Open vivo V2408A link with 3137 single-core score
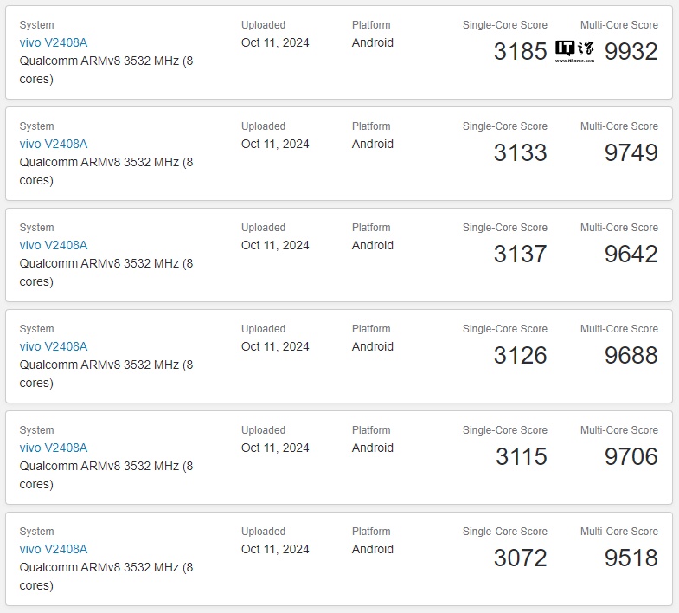Image resolution: width=679 pixels, height=613 pixels. tap(54, 245)
